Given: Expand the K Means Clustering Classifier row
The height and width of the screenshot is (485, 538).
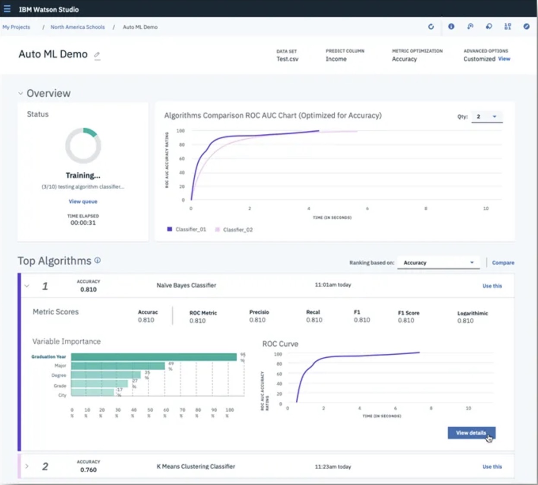Looking at the screenshot, I should (27, 466).
